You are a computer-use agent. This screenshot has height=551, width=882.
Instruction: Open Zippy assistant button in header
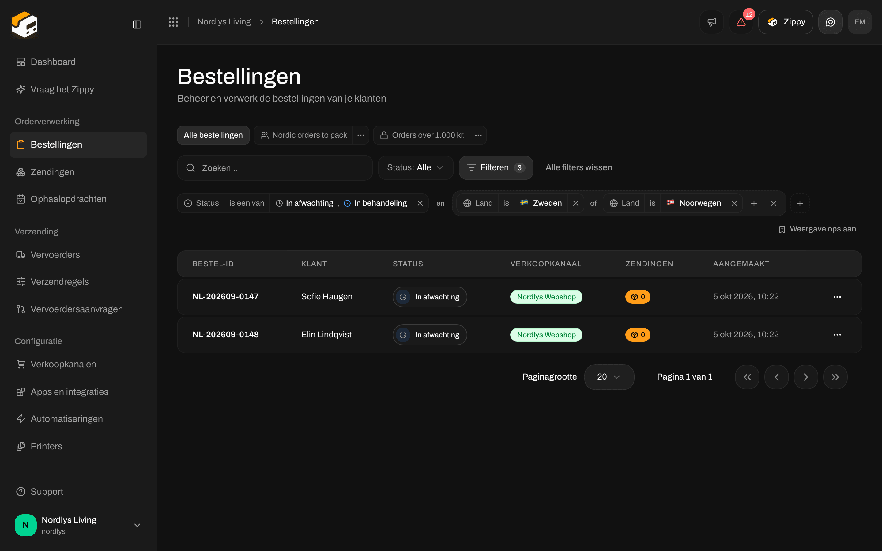(x=786, y=22)
